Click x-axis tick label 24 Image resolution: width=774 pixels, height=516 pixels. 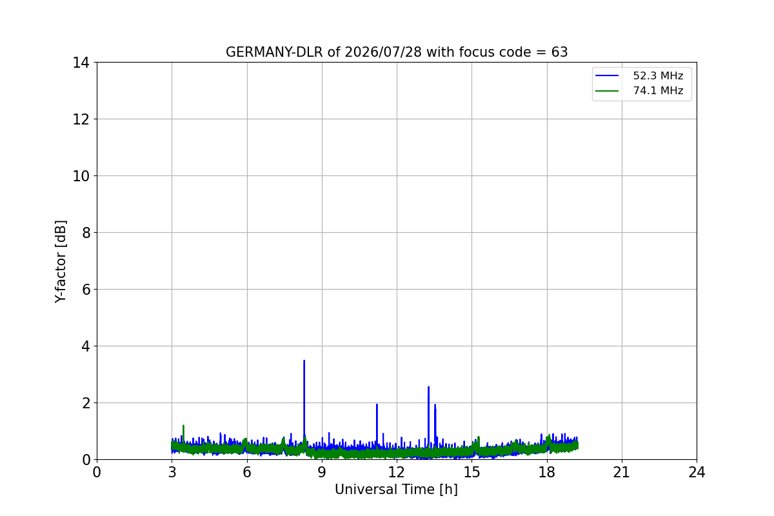pos(697,472)
